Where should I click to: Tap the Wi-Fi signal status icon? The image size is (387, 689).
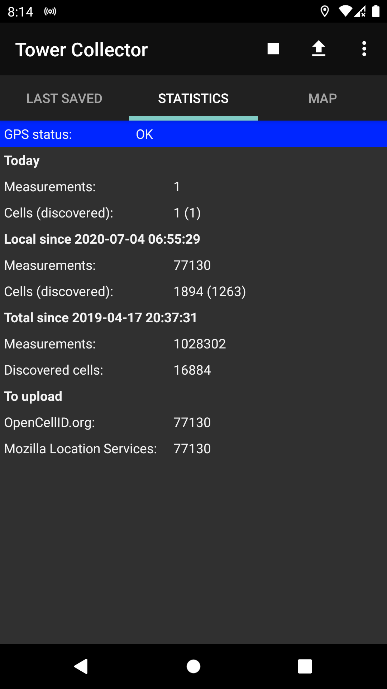[x=345, y=11]
